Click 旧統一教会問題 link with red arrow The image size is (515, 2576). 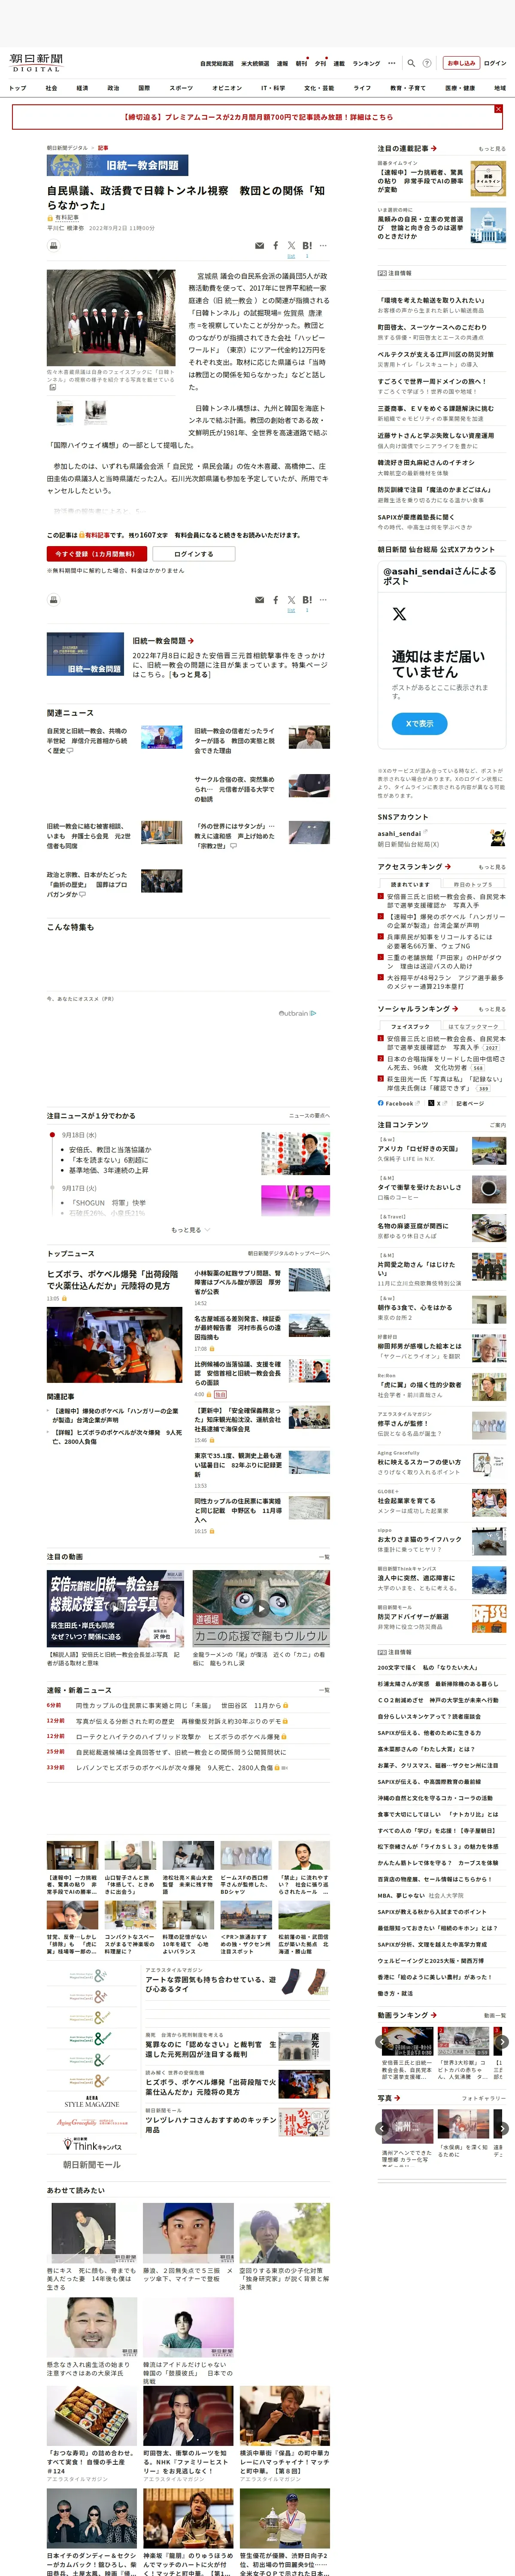click(163, 640)
